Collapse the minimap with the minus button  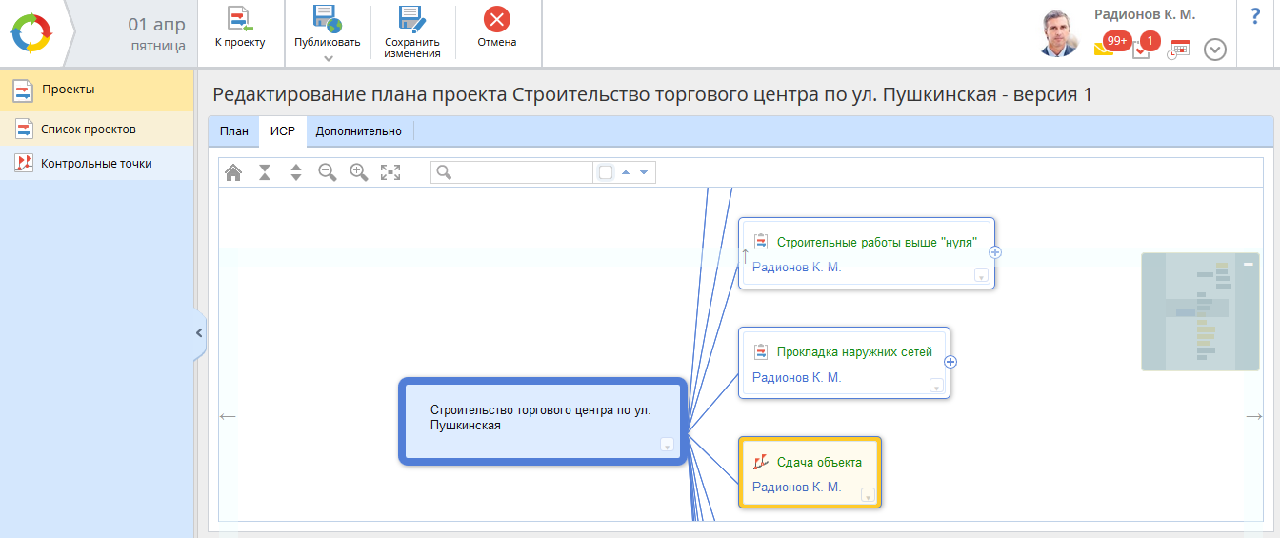pos(1248,264)
